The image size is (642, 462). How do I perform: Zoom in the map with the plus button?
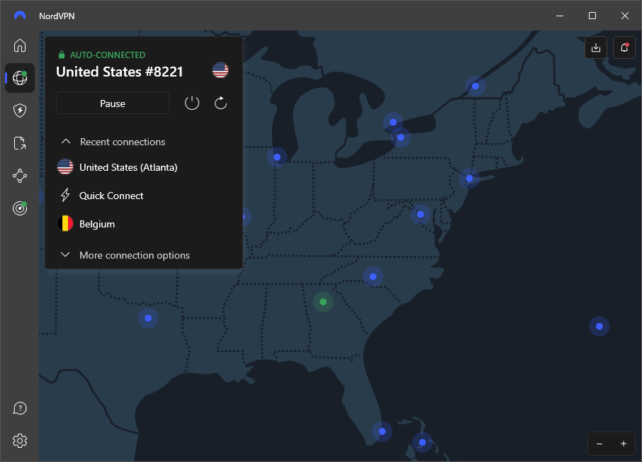[x=623, y=444]
